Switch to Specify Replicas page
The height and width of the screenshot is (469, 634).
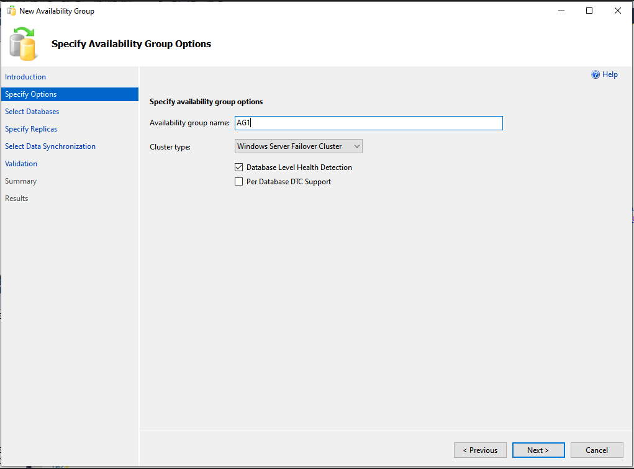[31, 129]
